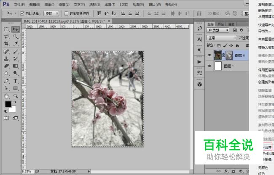Open the 文件(F) menu
Viewport: 274px width, 175px height.
click(19, 5)
